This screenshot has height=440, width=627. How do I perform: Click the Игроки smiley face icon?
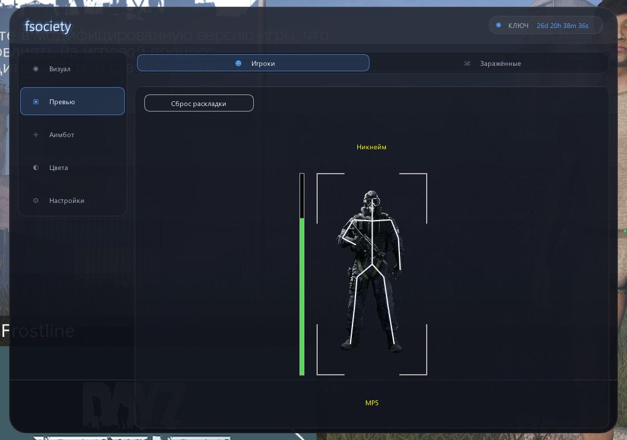click(239, 63)
